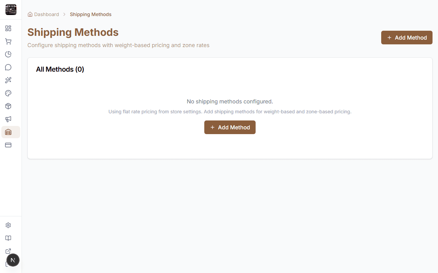Image resolution: width=438 pixels, height=273 pixels.
Task: Click the store logo at top left
Action: (11, 10)
